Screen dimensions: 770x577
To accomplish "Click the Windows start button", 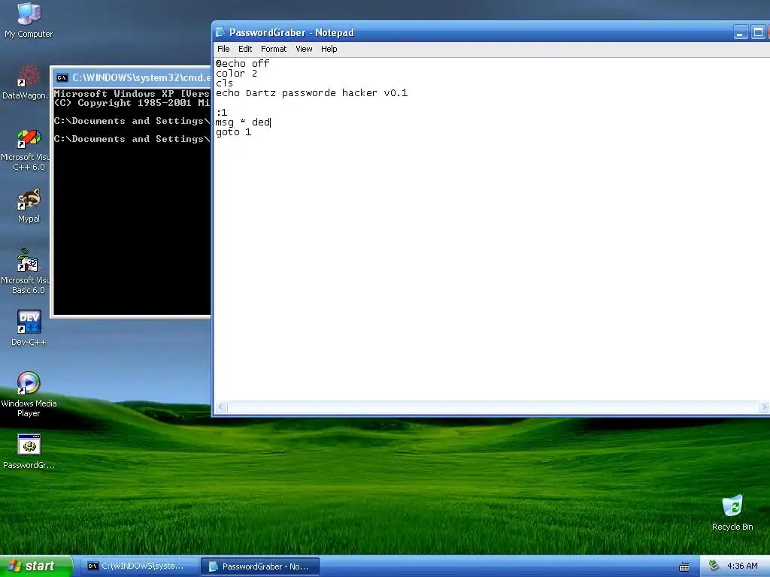I will click(36, 566).
